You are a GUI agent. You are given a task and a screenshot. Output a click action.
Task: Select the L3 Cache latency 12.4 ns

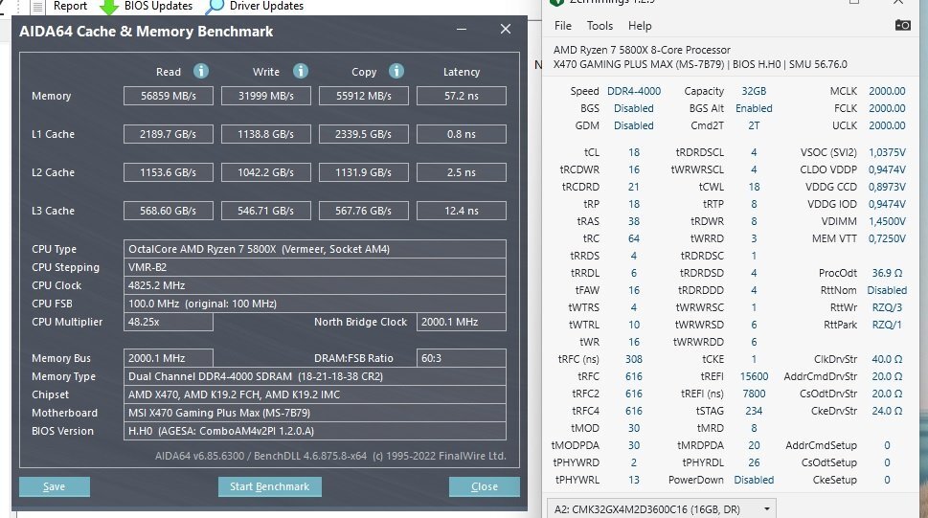pyautogui.click(x=462, y=211)
